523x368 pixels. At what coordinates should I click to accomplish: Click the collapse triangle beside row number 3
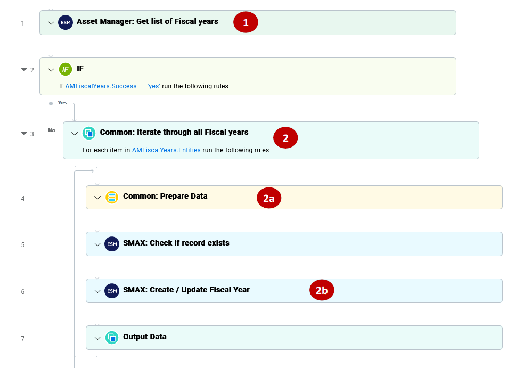pos(23,134)
